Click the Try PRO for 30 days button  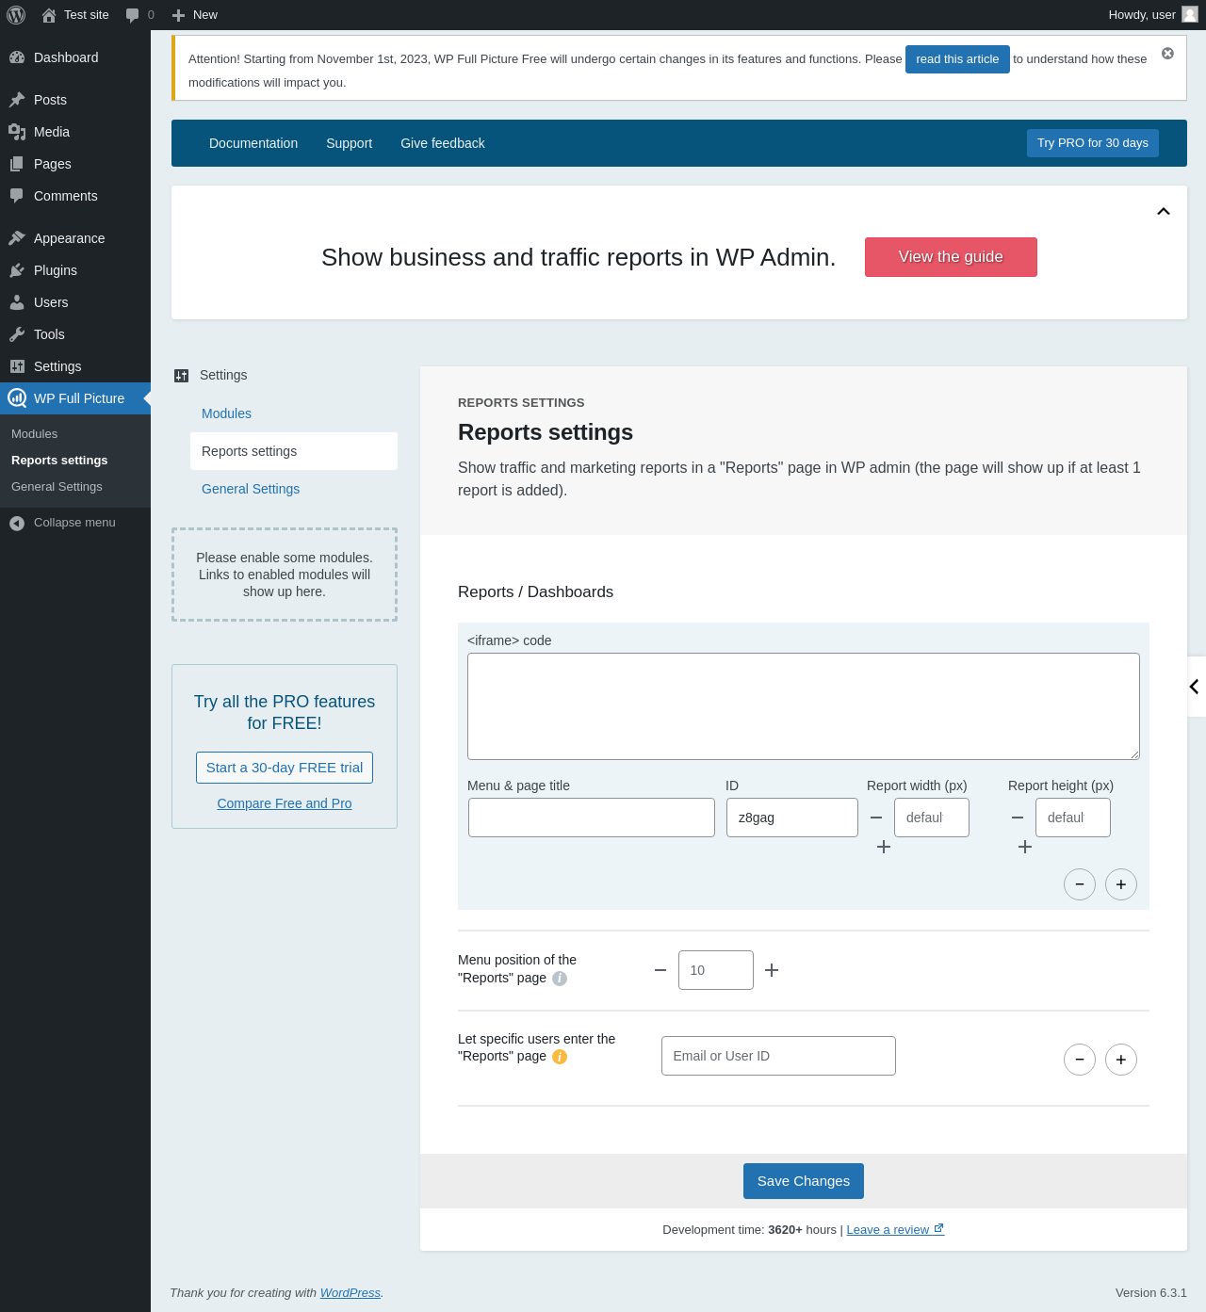[1093, 143]
